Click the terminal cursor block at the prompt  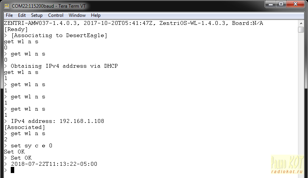click(x=12, y=170)
